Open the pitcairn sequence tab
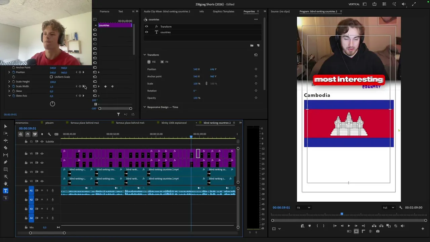Screen dimensions: 430x242 point(49,123)
